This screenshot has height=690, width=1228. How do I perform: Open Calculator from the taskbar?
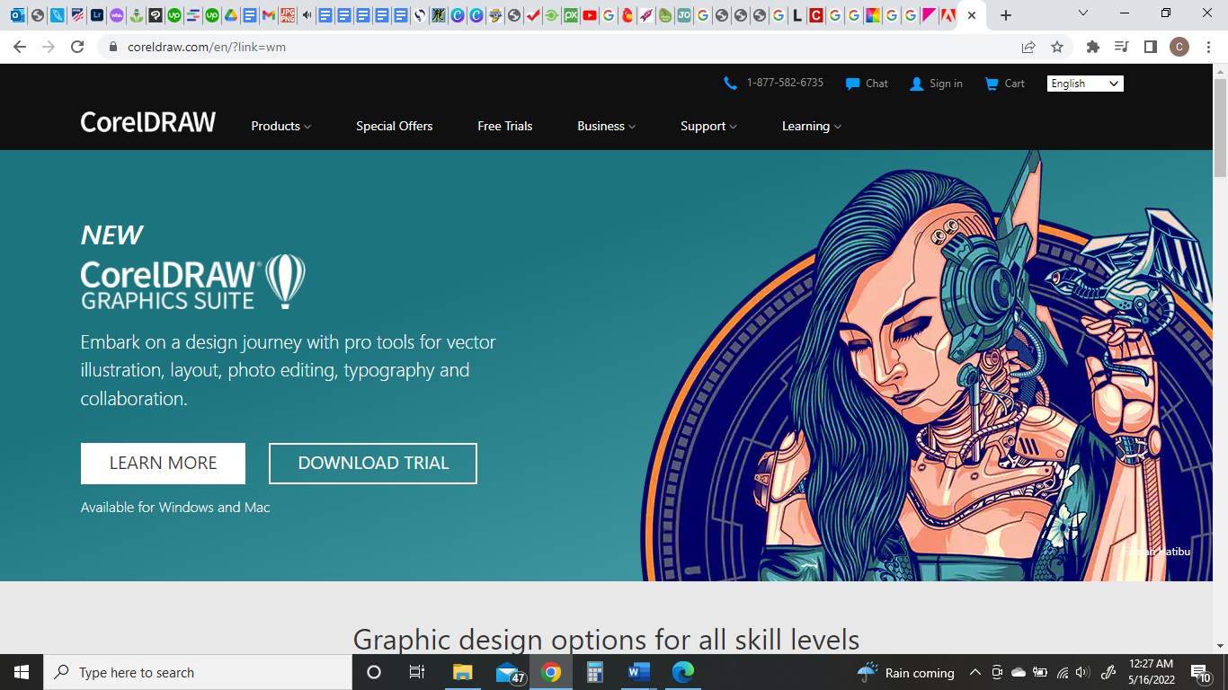594,672
